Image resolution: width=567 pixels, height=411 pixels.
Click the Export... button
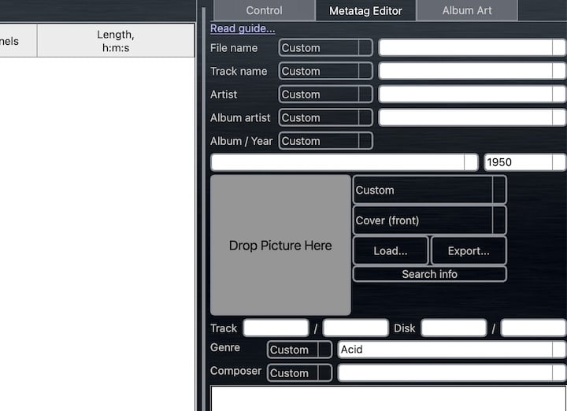(469, 250)
